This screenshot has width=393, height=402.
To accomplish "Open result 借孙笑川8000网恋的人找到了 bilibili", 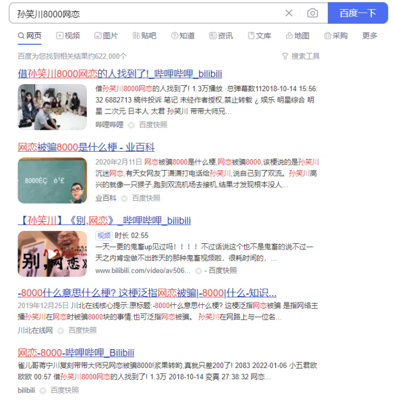I will [120, 74].
